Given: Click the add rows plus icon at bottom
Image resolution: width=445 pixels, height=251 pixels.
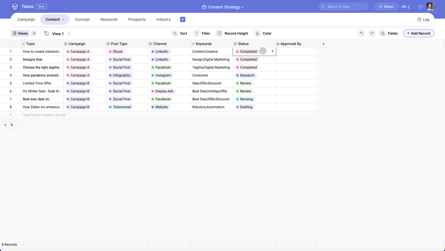Looking at the screenshot, I should (5, 125).
